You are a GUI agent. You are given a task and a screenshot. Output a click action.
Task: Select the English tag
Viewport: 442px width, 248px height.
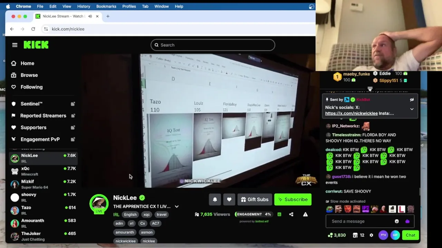pyautogui.click(x=130, y=215)
